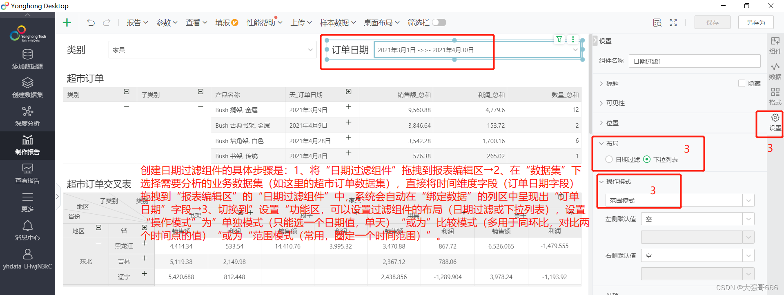
Task: Click the Yonghong Tech logo
Action: (x=27, y=33)
